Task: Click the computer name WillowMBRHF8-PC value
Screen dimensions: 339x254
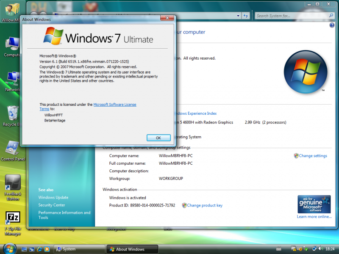Action: [175, 156]
